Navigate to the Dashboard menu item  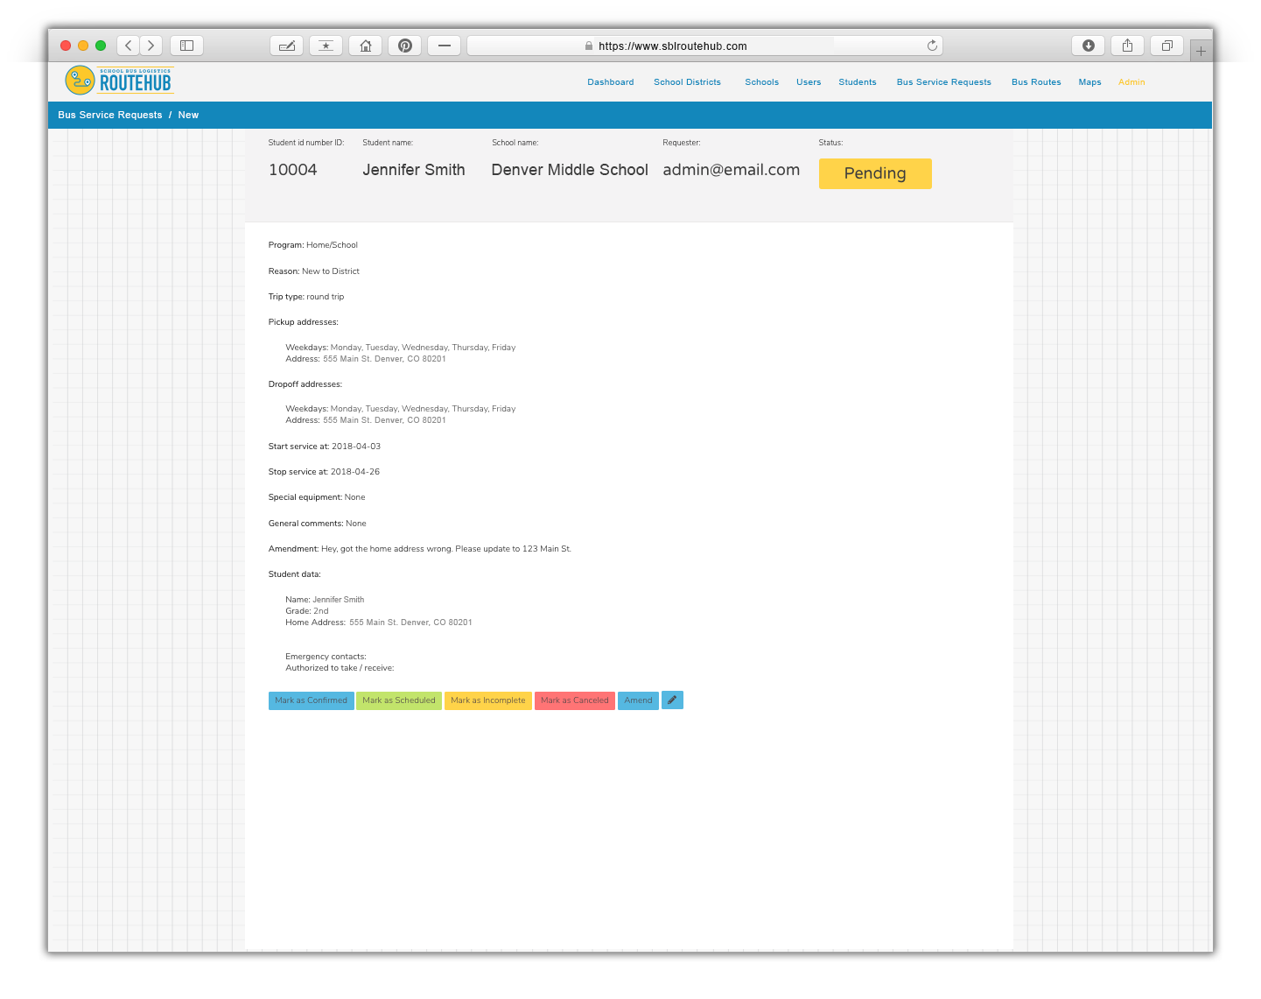(610, 81)
